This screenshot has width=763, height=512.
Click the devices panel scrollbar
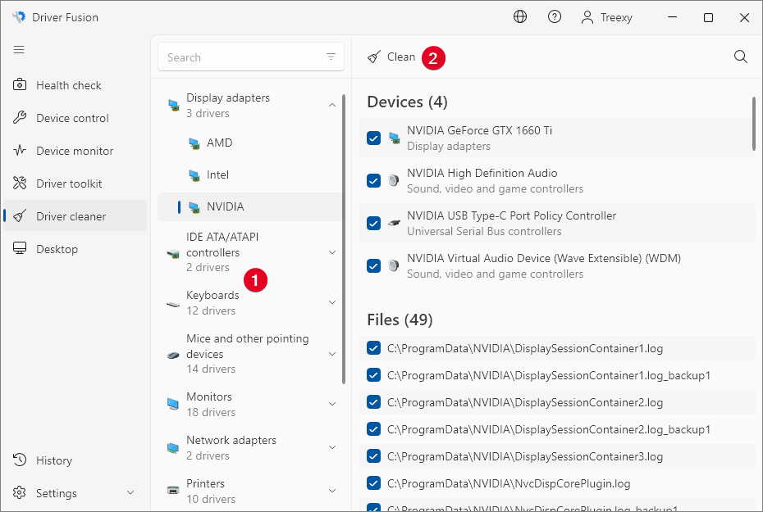(x=754, y=124)
